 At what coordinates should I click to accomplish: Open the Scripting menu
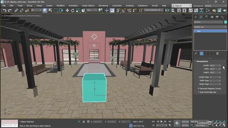[x=130, y=6]
